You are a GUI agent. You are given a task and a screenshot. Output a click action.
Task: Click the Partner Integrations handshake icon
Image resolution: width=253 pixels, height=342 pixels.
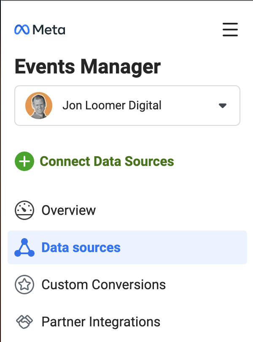(24, 322)
